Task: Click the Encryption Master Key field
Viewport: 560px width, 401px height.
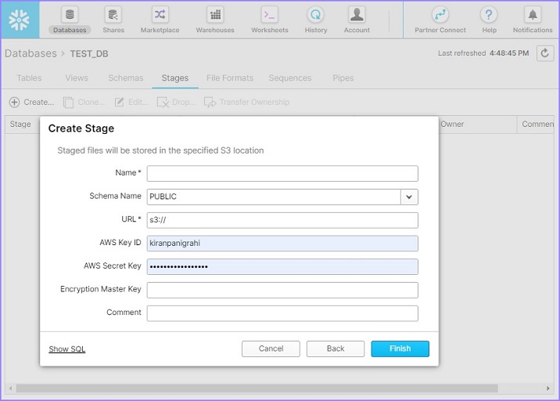Action: pos(282,290)
